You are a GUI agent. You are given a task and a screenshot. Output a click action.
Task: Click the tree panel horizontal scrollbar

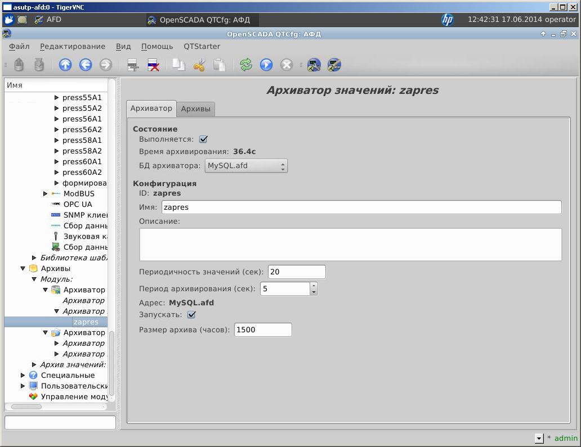[26, 407]
